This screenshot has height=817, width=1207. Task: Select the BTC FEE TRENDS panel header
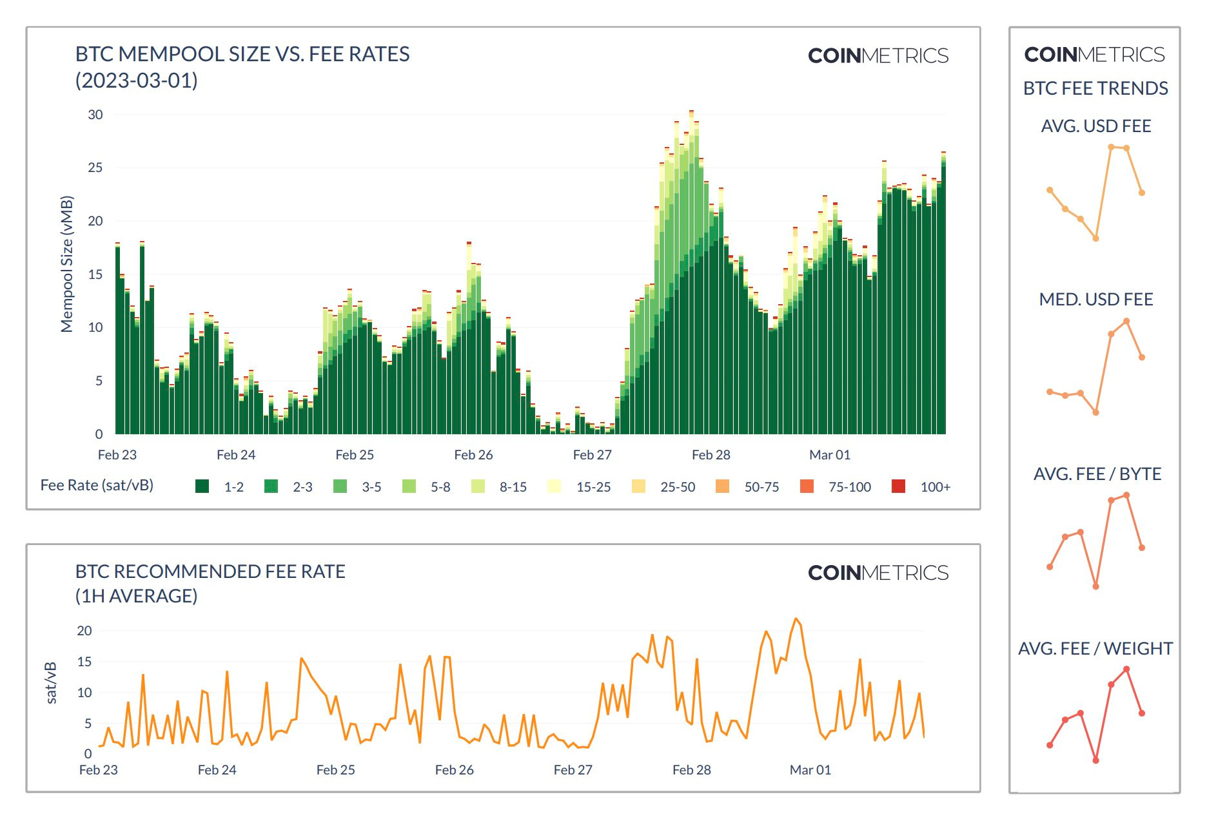coord(1095,88)
